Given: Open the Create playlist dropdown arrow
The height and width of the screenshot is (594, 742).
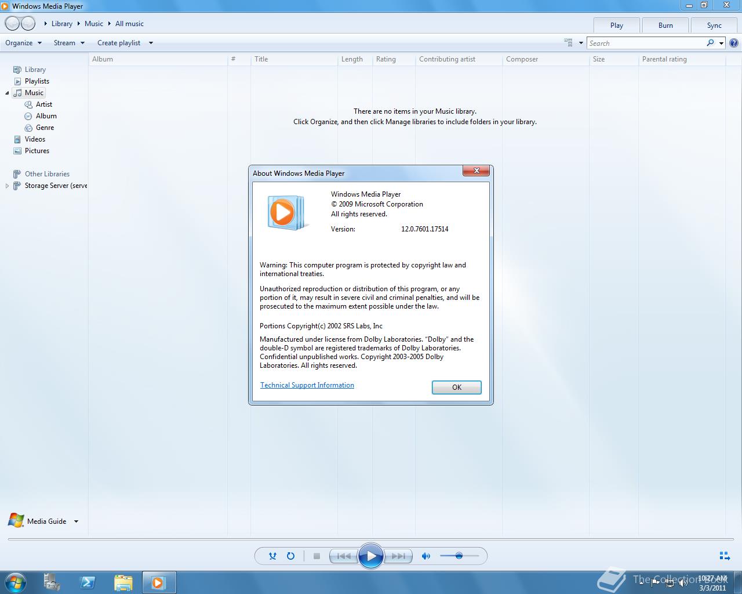Looking at the screenshot, I should 151,43.
